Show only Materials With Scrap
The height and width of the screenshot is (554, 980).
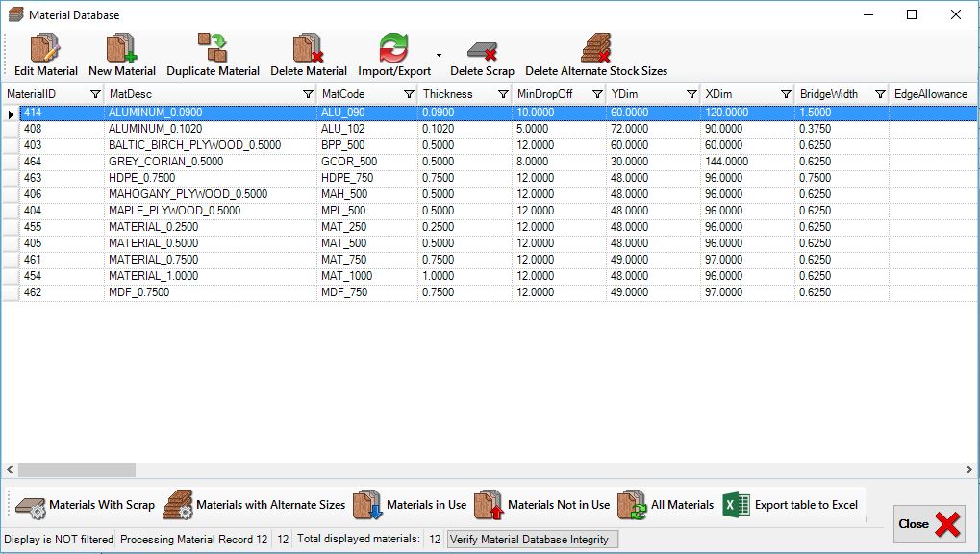[x=86, y=504]
